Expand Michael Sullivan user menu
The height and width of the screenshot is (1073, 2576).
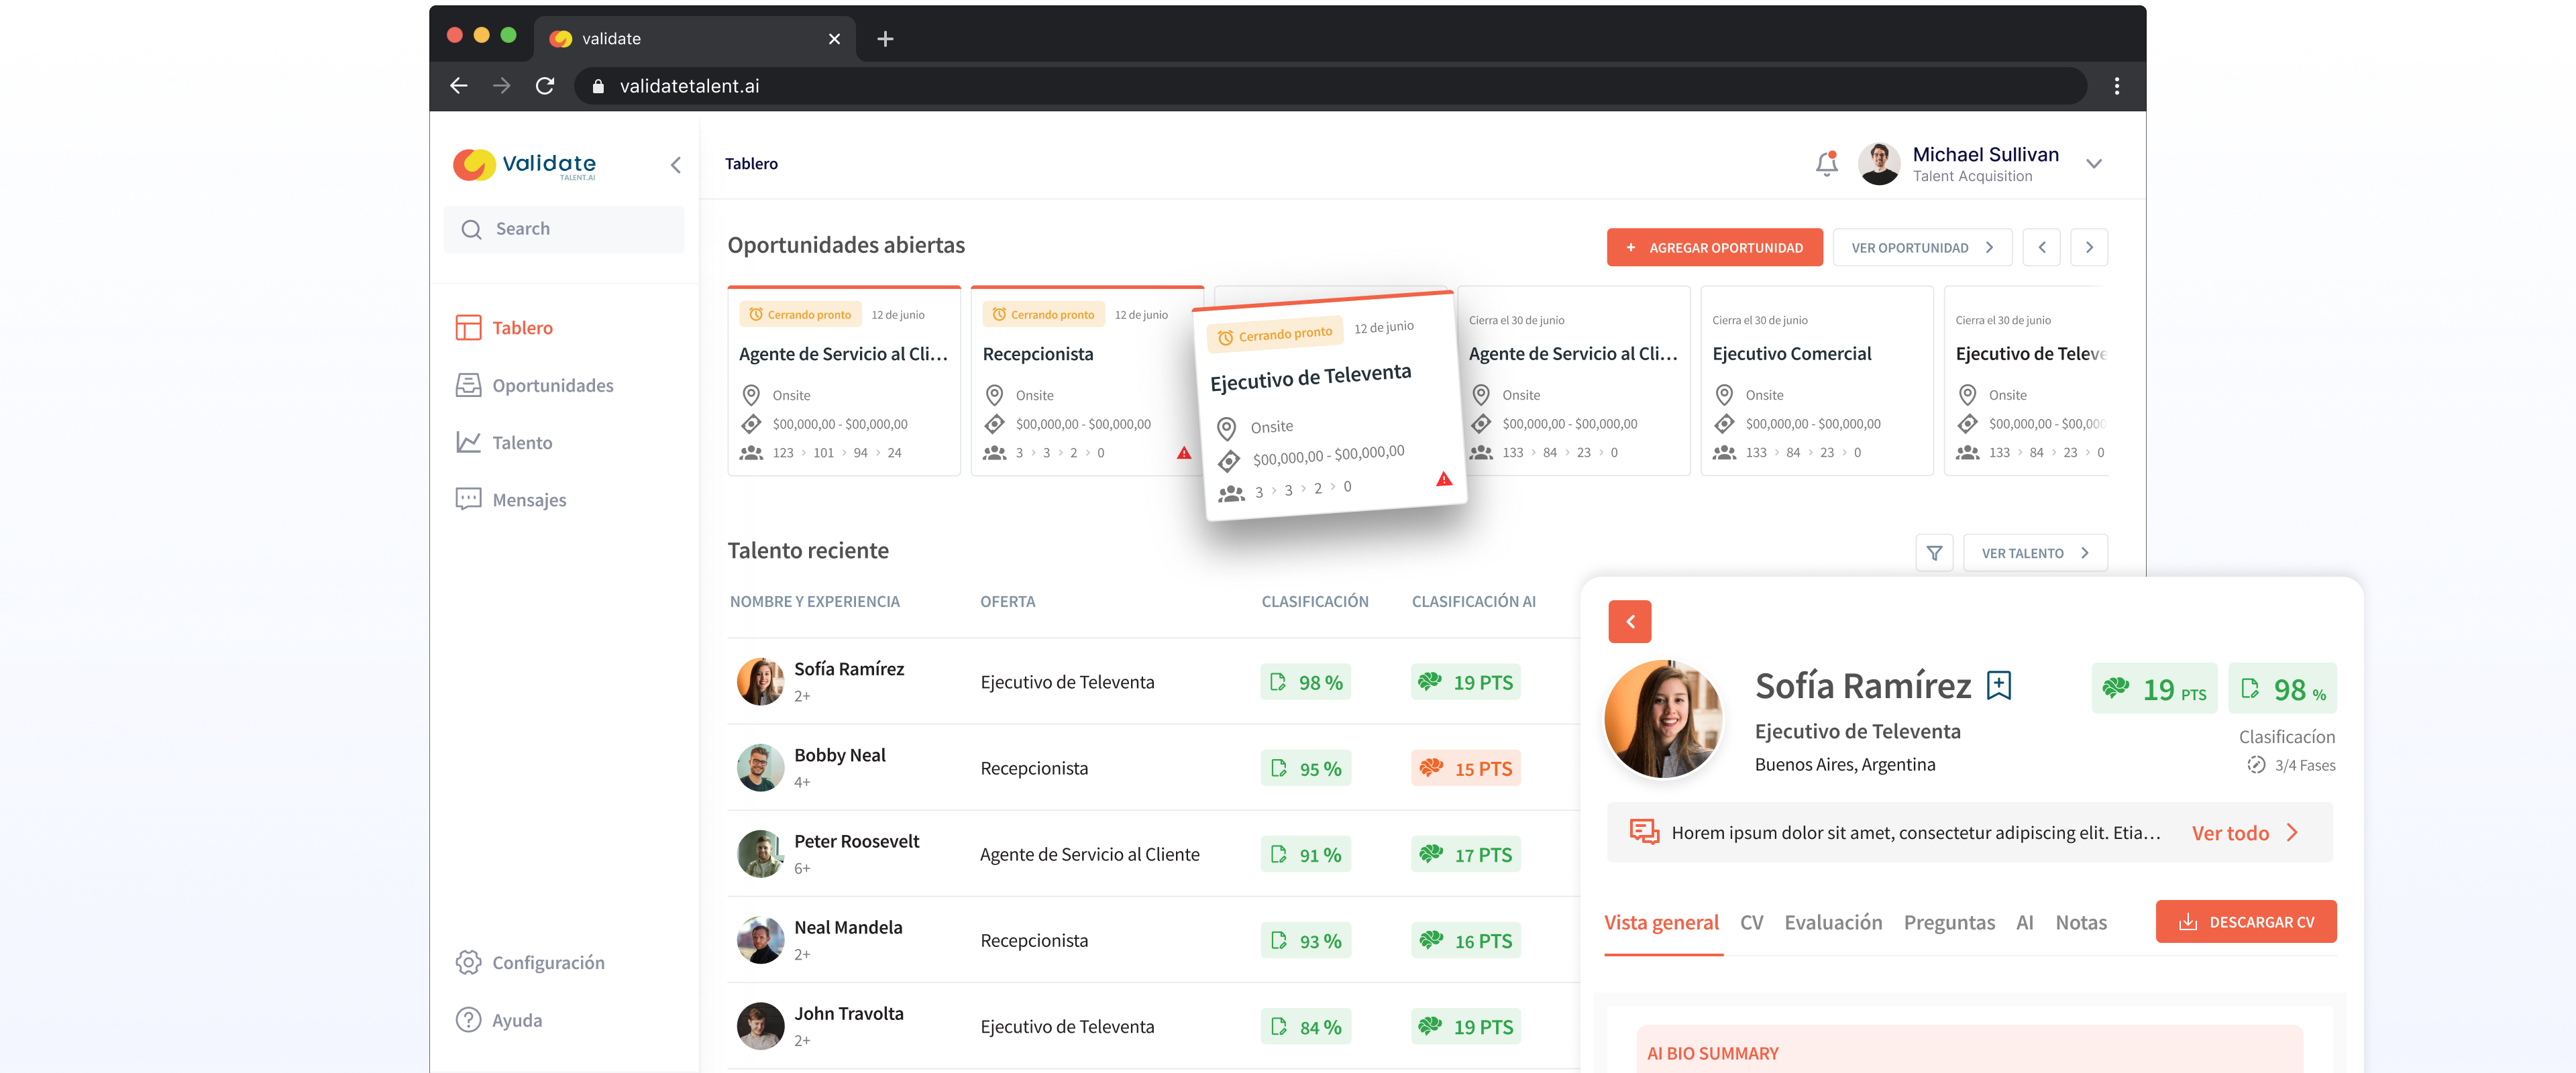tap(2094, 164)
